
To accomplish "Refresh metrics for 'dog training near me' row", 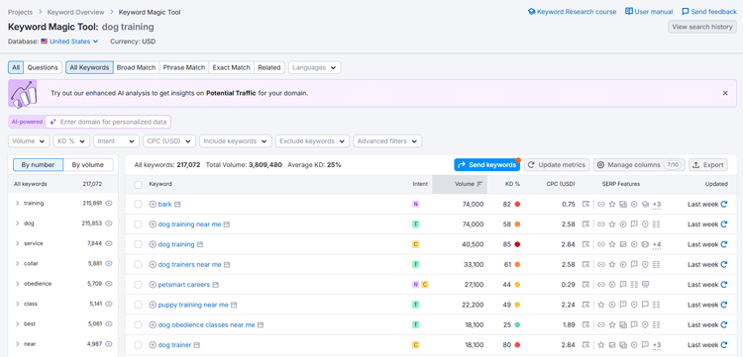I will pyautogui.click(x=723, y=224).
